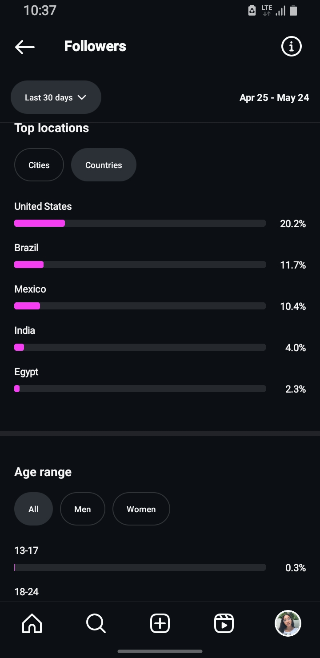The height and width of the screenshot is (658, 320).
Task: Tap the chevron beside Last 30 days
Action: click(x=82, y=97)
